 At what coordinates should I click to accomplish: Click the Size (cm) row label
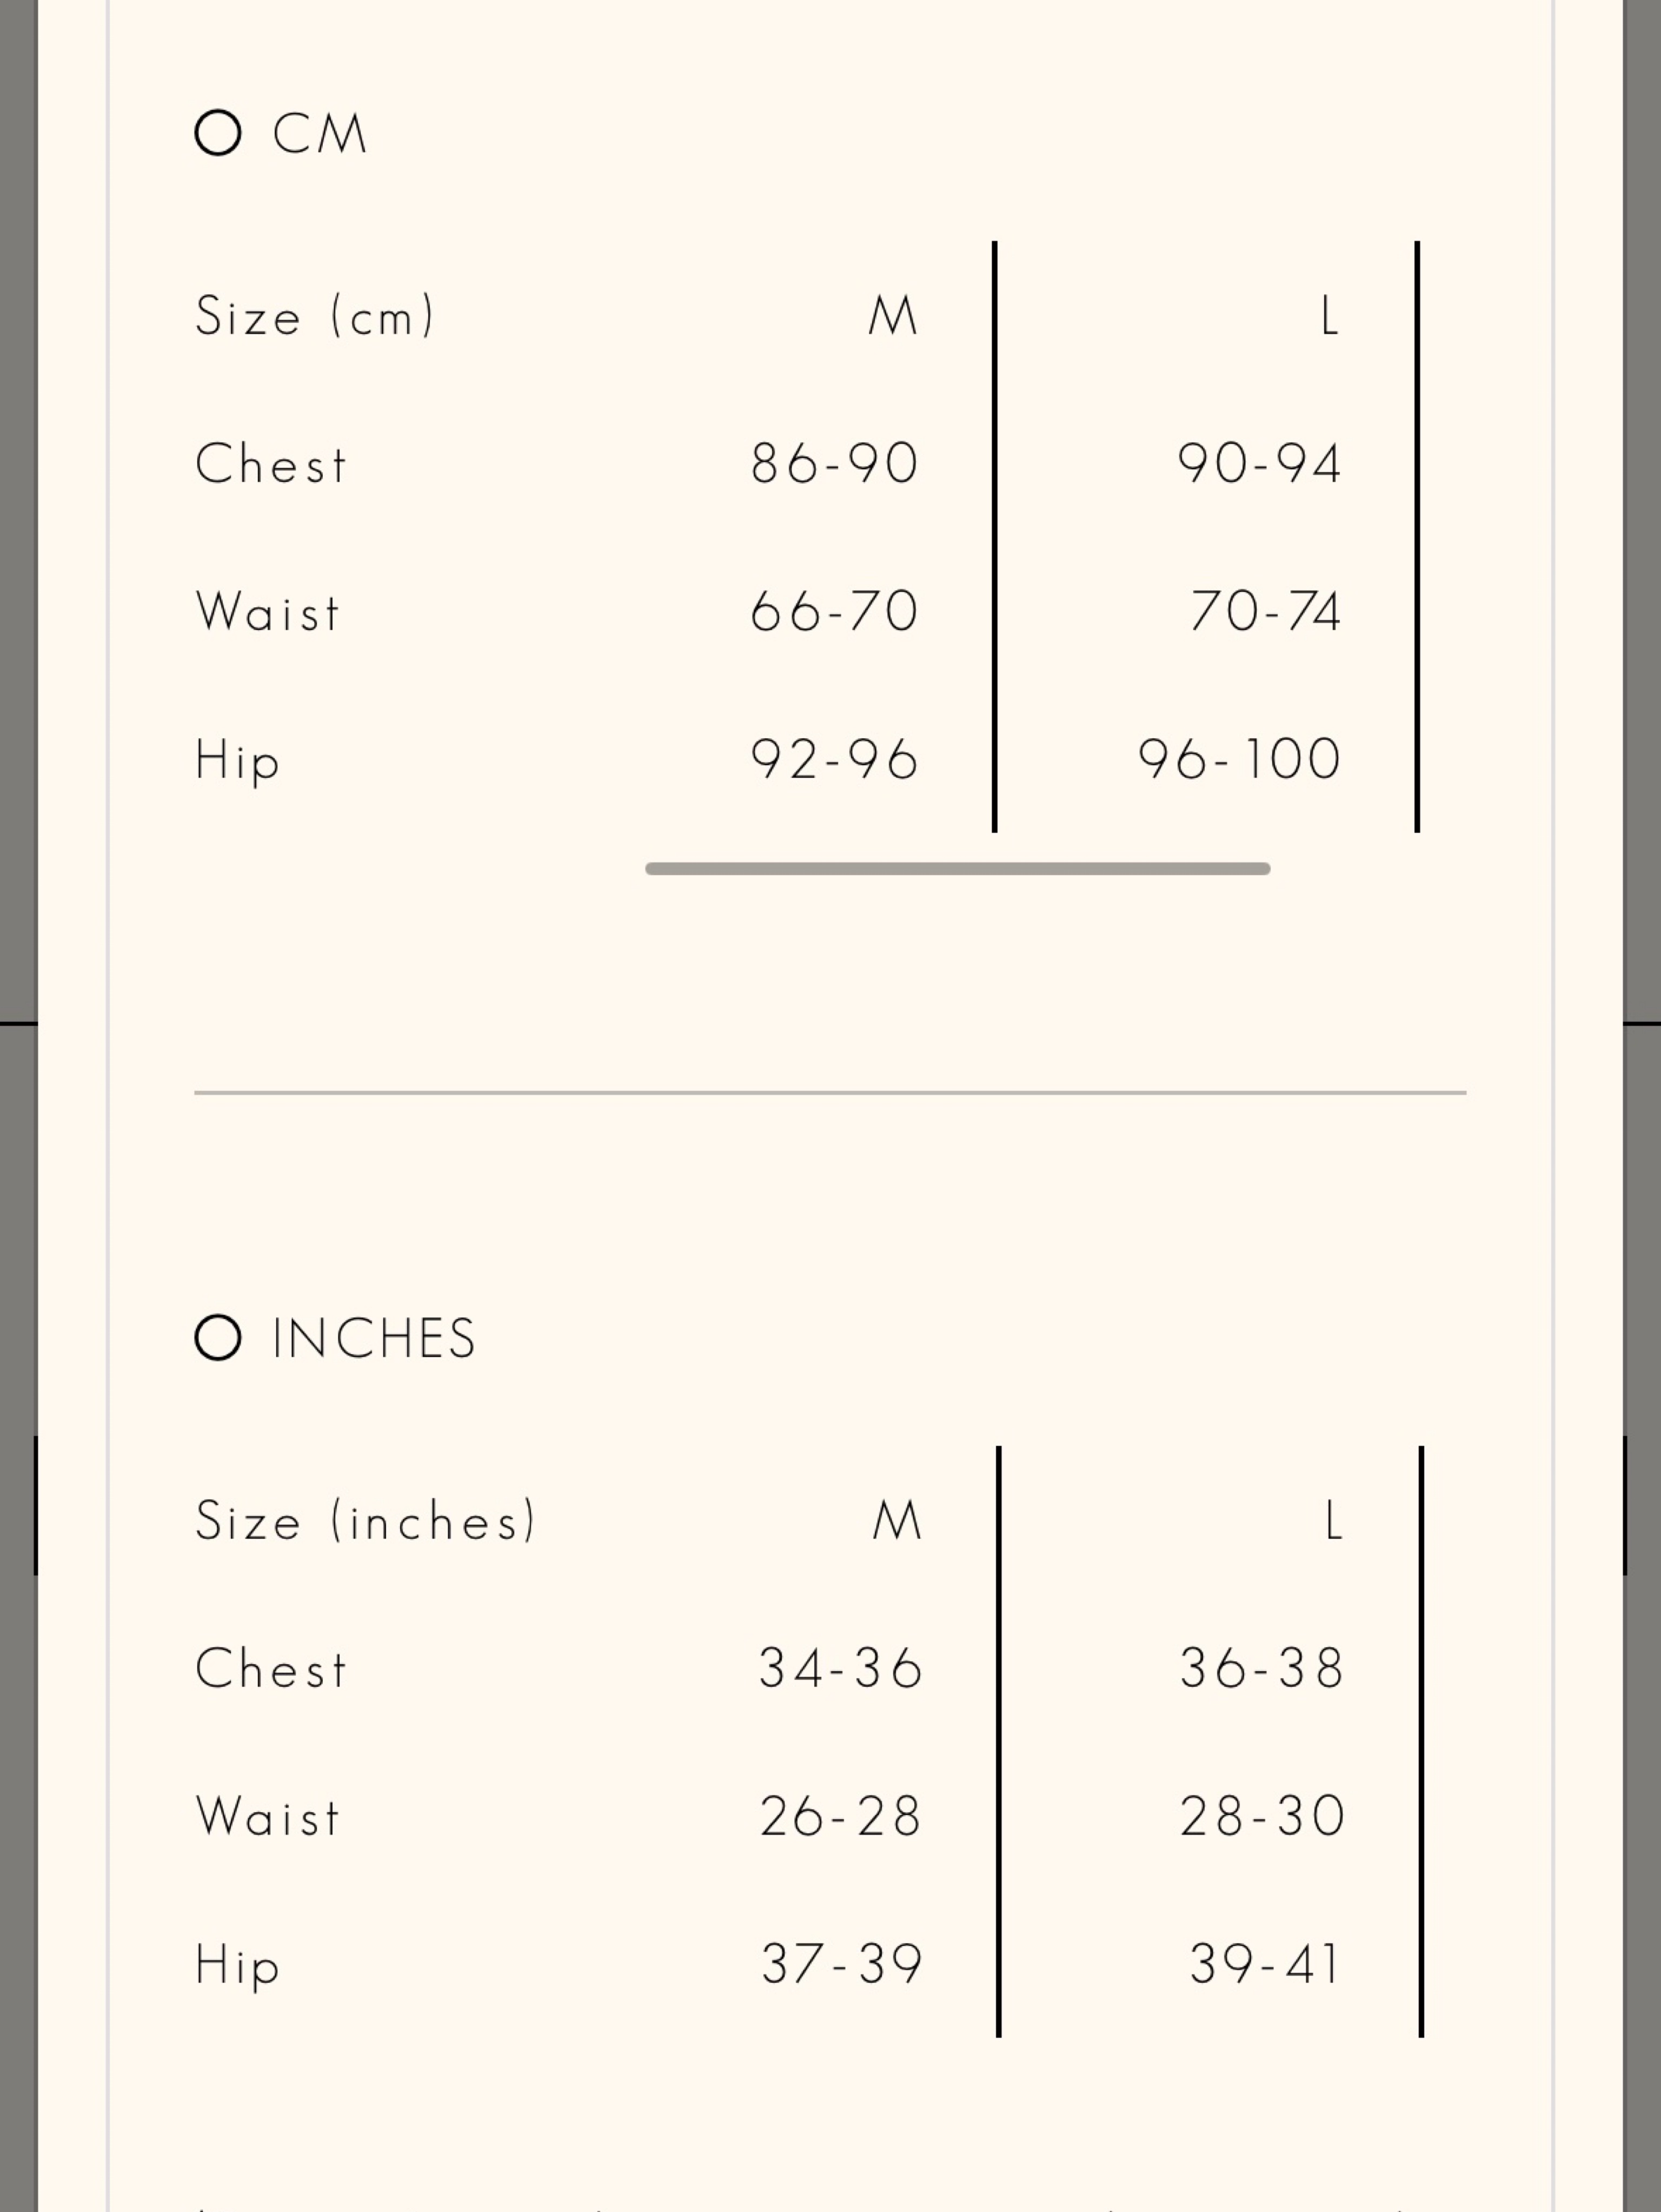pos(315,317)
